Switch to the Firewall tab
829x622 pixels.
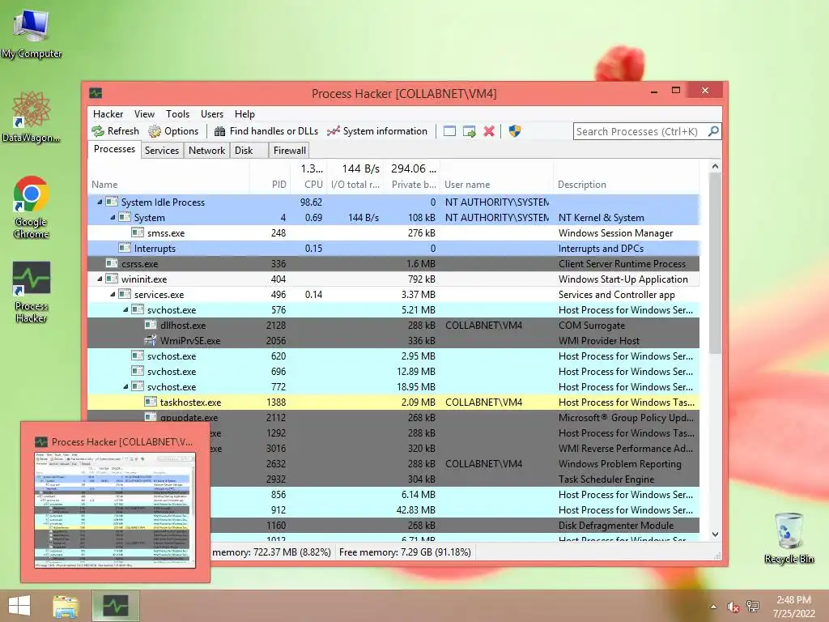click(x=289, y=150)
